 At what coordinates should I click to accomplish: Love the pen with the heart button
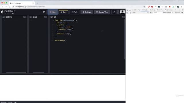[44, 12]
